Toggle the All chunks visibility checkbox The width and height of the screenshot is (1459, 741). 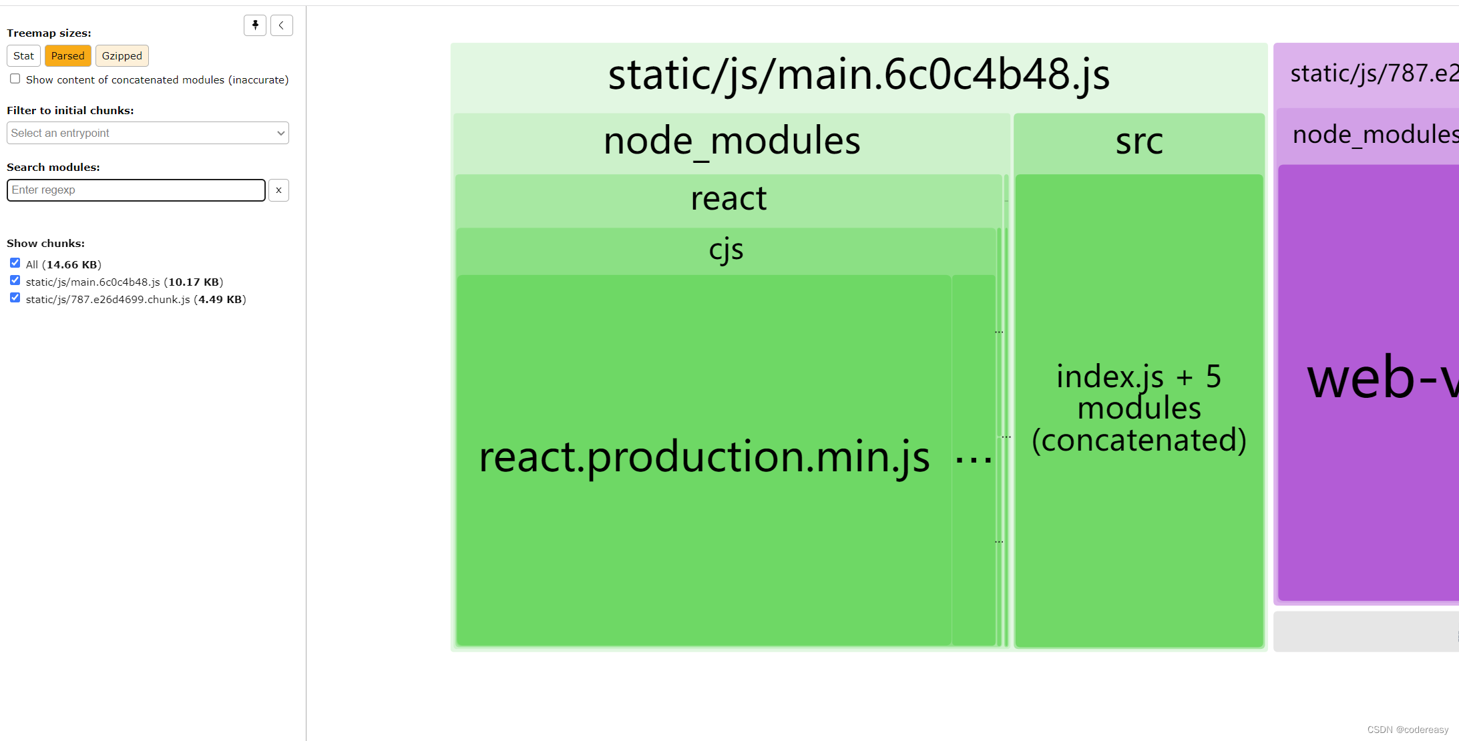[13, 264]
